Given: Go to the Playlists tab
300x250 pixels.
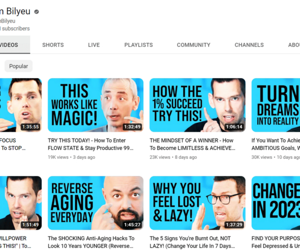Looking at the screenshot, I should tap(139, 45).
